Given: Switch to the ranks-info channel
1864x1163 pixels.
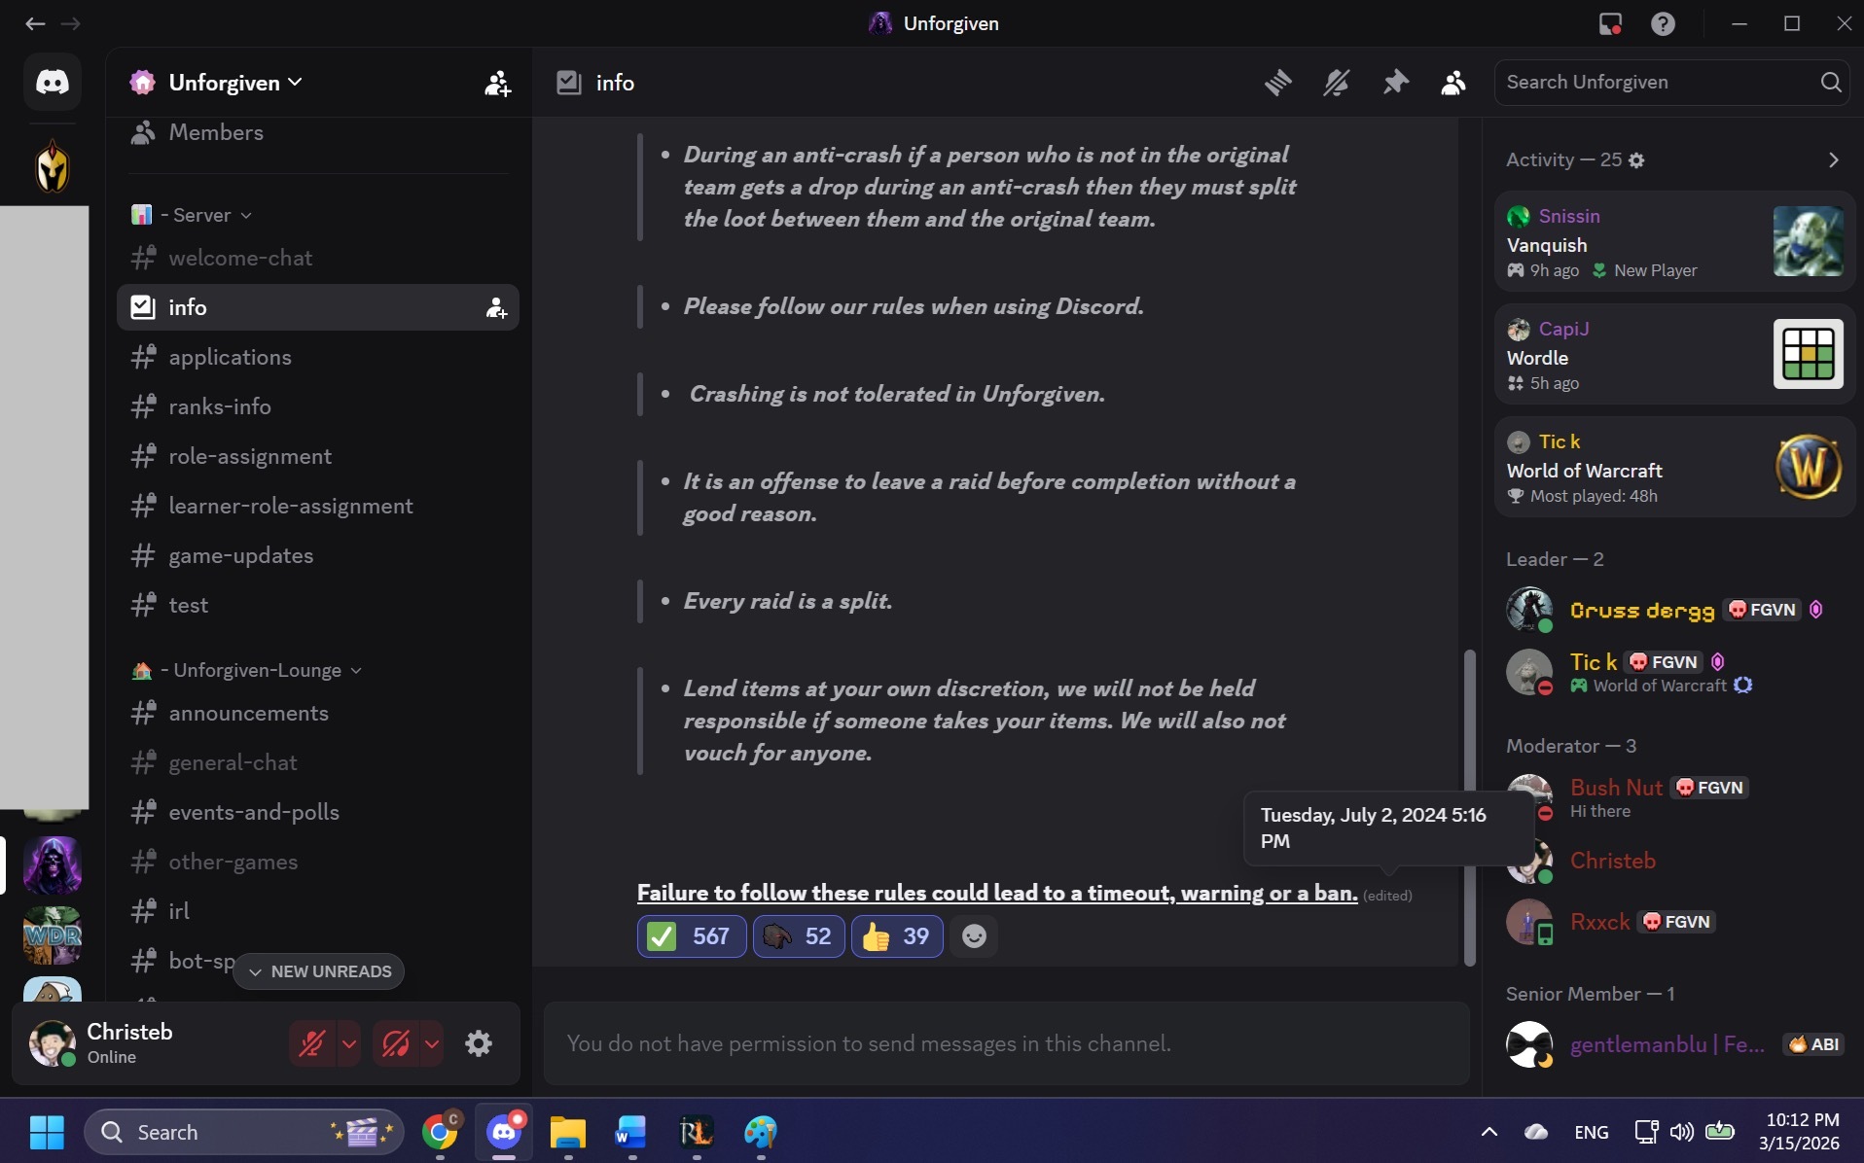Looking at the screenshot, I should pos(220,406).
